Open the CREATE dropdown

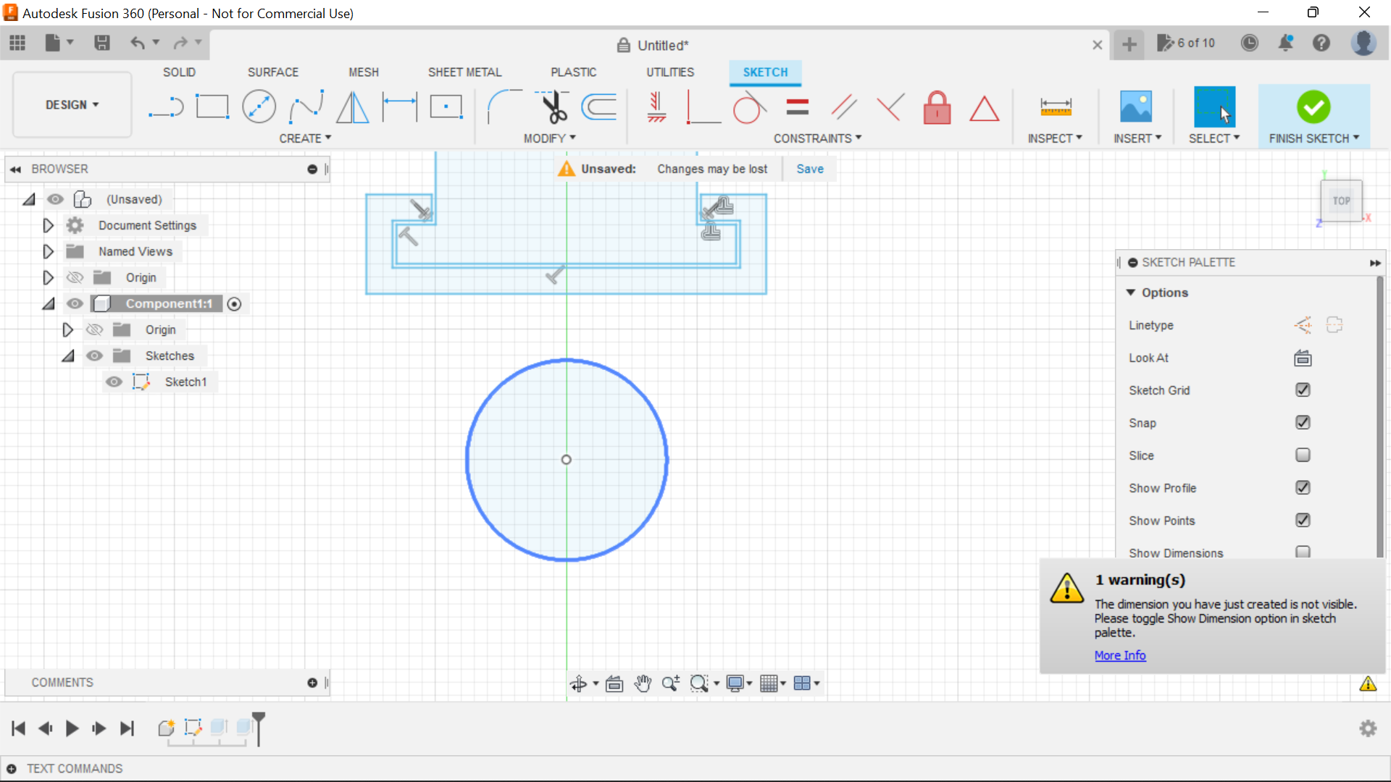305,138
